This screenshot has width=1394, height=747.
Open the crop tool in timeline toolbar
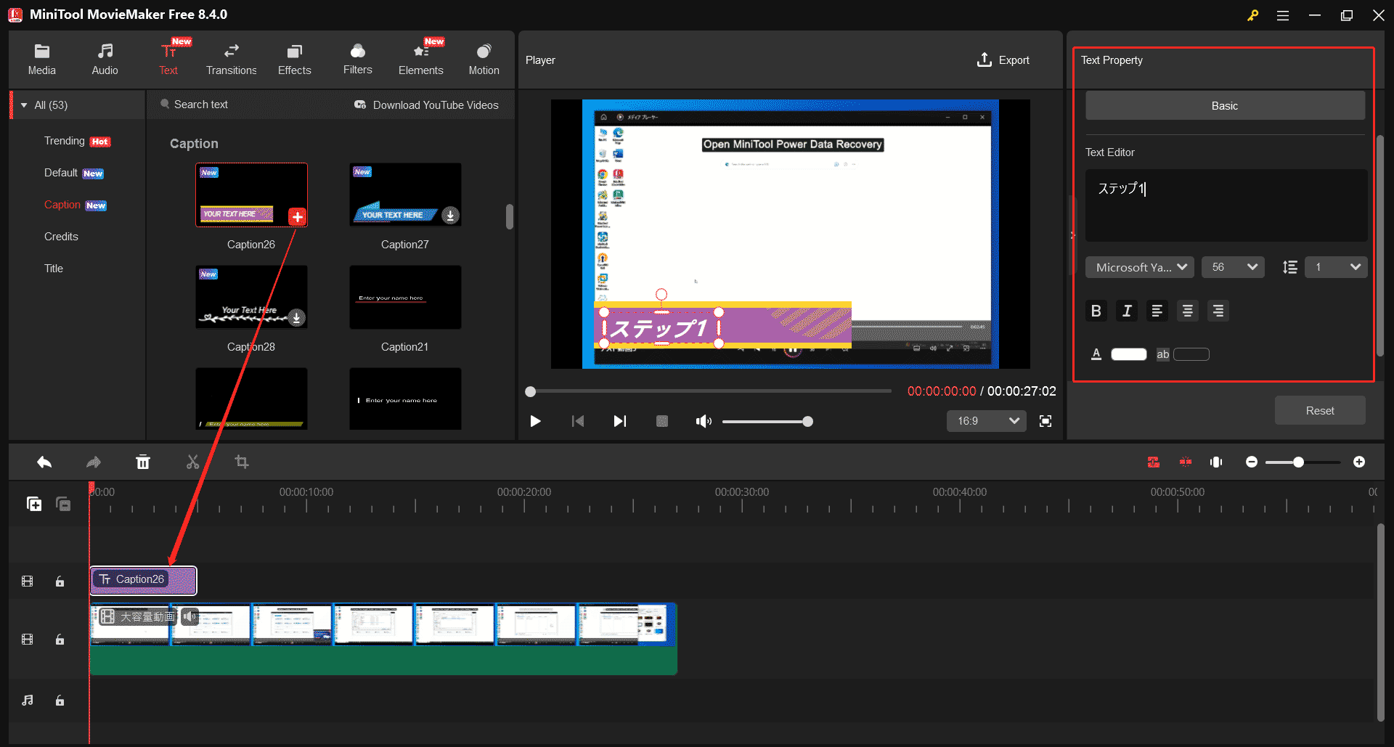(x=242, y=462)
